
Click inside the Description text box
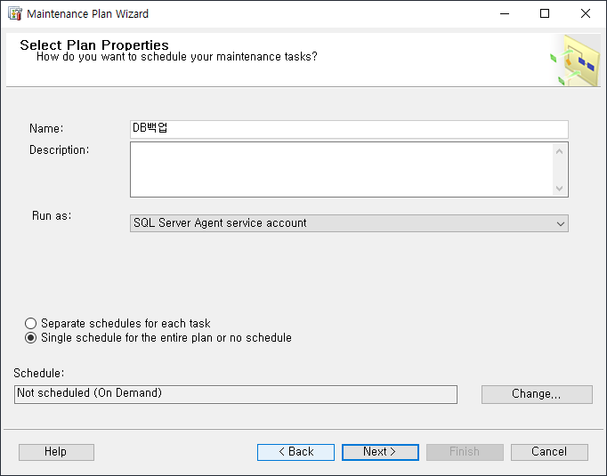click(x=342, y=170)
